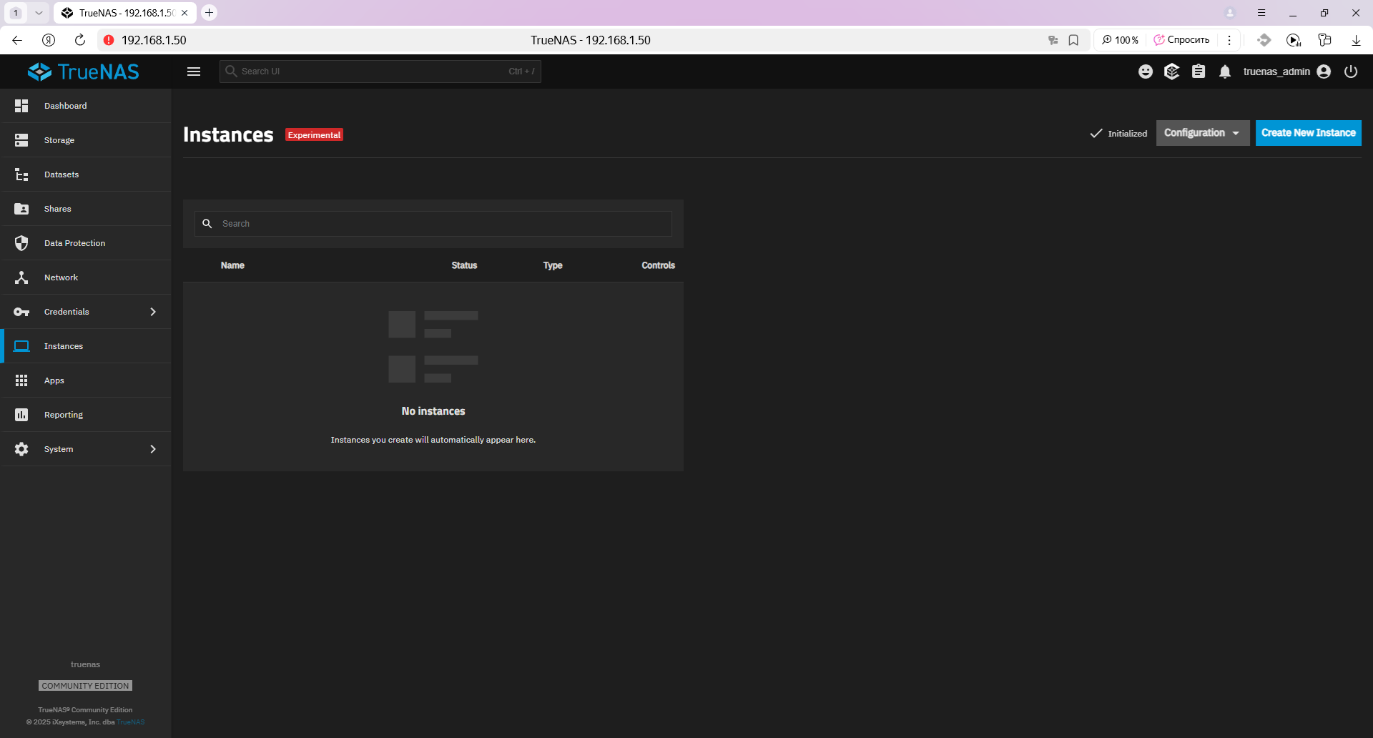1373x738 pixels.
Task: Click the Datasets sidebar icon
Action: click(21, 174)
